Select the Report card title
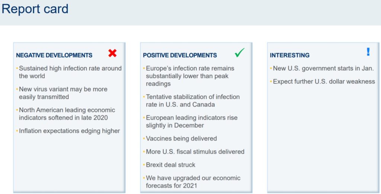Screen dimensions: 381x194 pos(35,9)
